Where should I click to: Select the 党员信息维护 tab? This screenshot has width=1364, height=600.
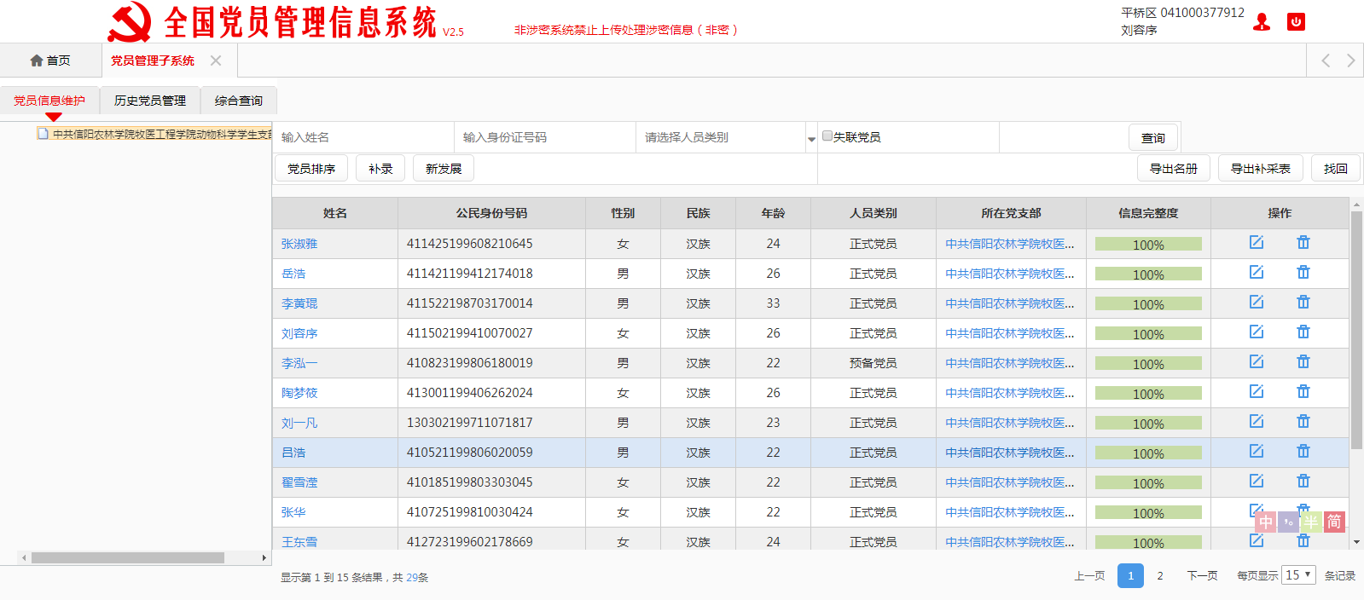[49, 101]
